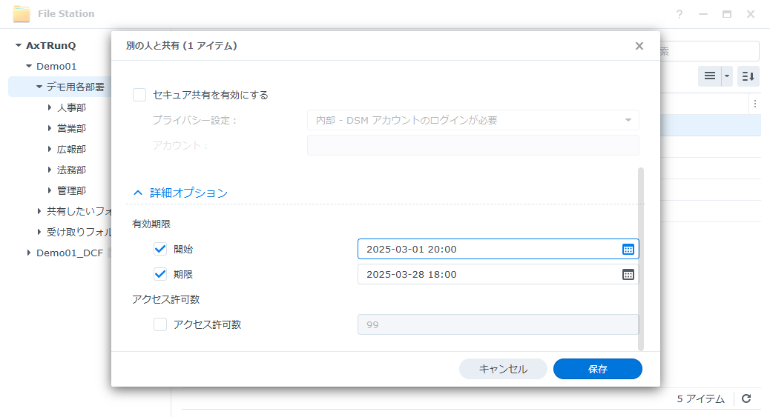Uncheck the 期限 expiry checkbox
Viewport: 770px width, 417px height.
pyautogui.click(x=160, y=274)
